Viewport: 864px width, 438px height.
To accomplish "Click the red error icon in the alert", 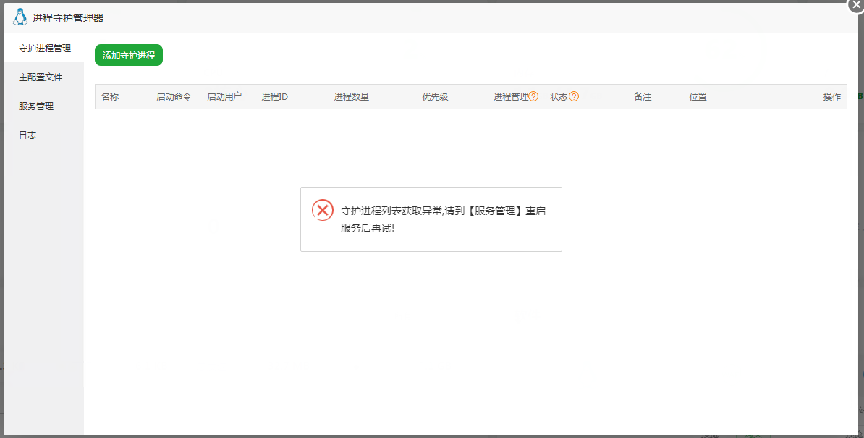I will 322,210.
